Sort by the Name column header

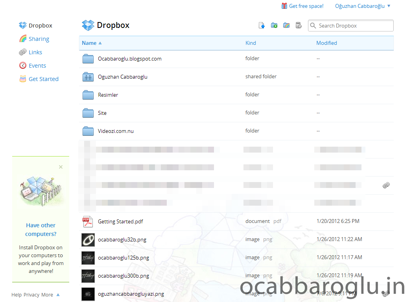(x=89, y=43)
